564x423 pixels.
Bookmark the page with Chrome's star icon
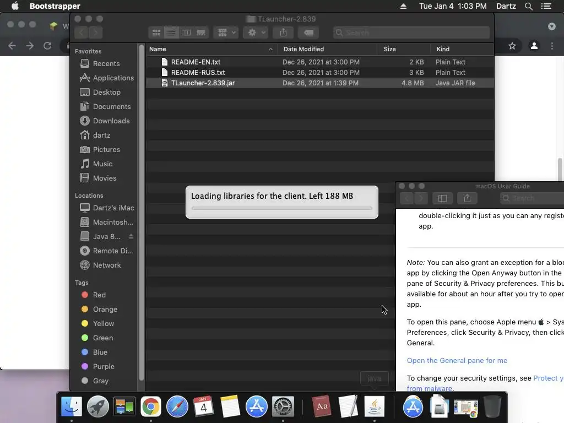512,46
